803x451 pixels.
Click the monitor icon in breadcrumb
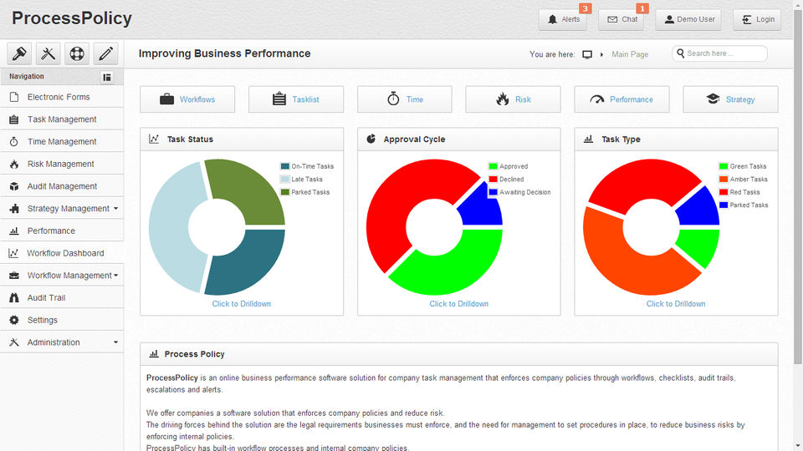pos(587,54)
